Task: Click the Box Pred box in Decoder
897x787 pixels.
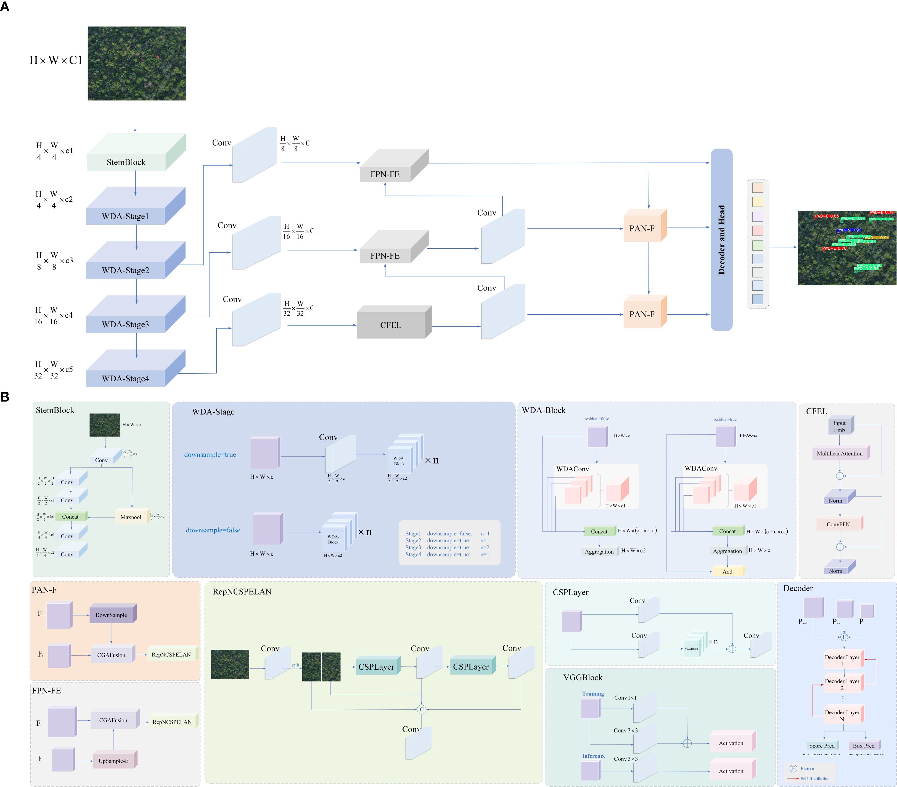Action: click(863, 745)
